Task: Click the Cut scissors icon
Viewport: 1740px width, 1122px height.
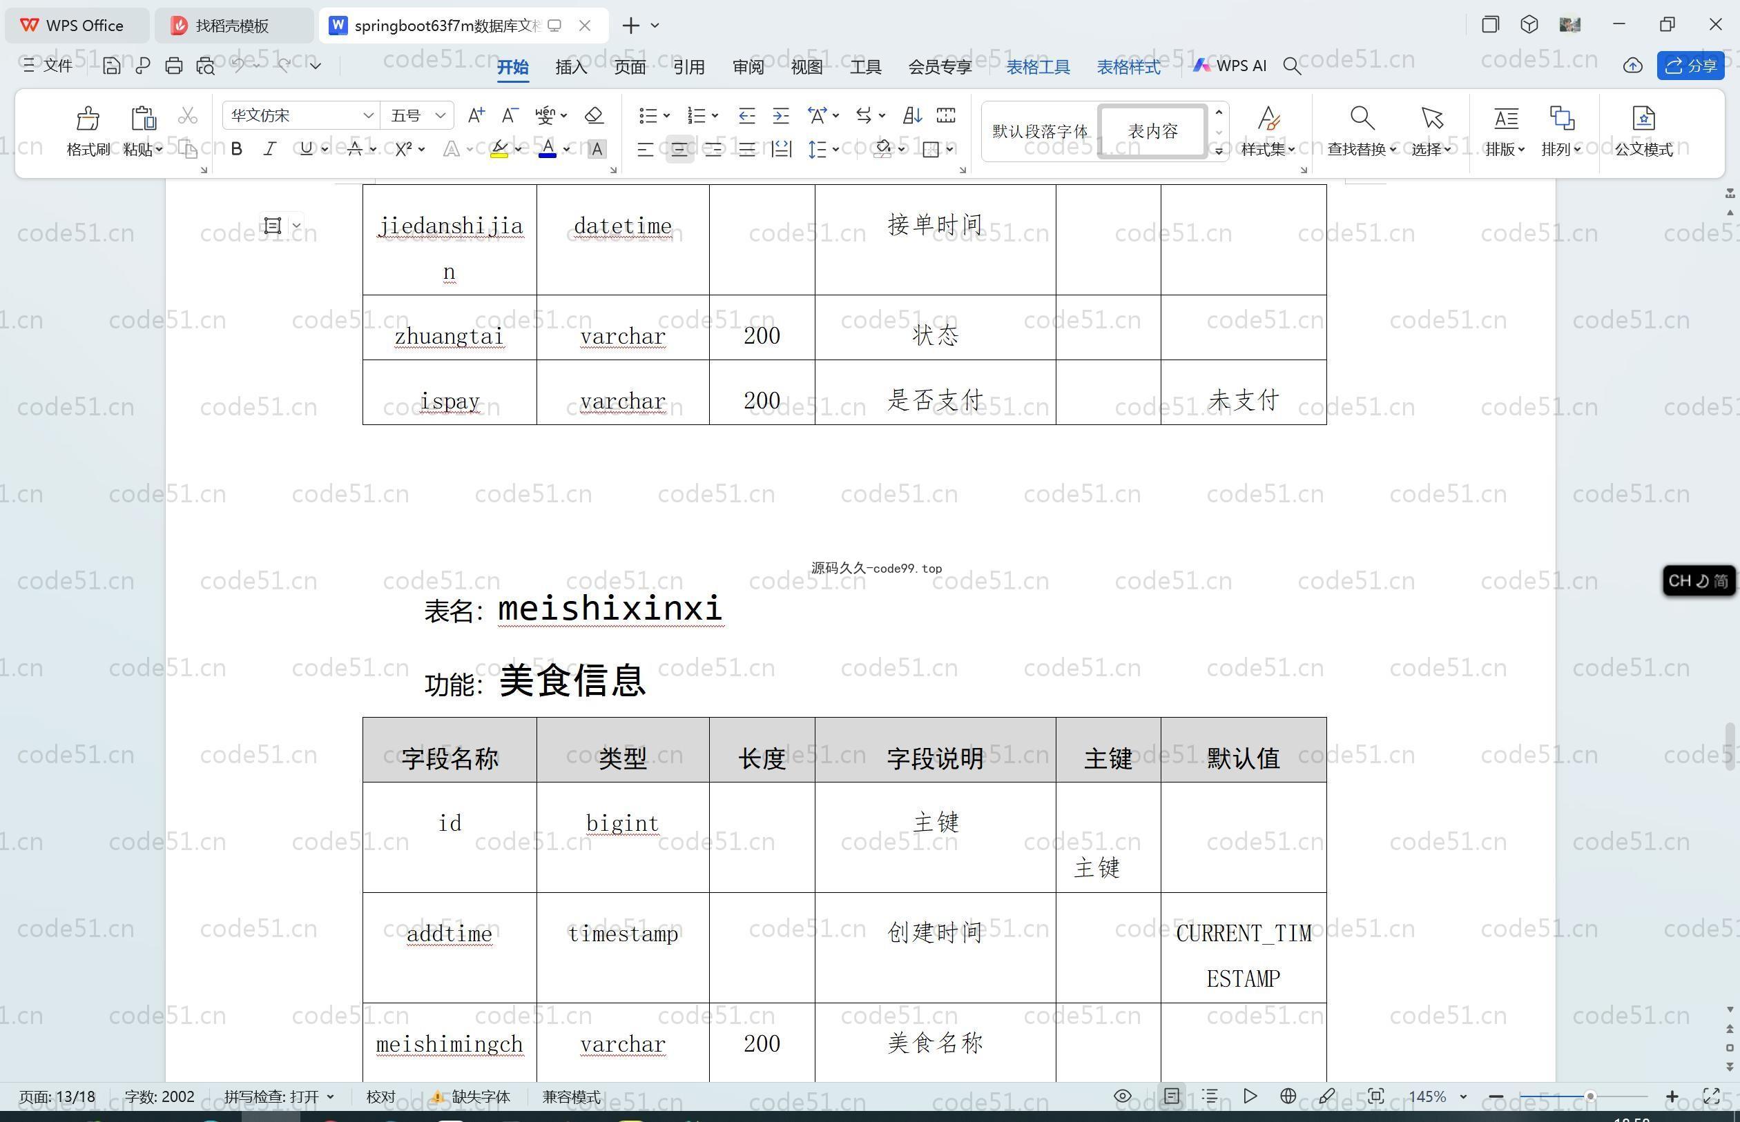Action: [187, 115]
